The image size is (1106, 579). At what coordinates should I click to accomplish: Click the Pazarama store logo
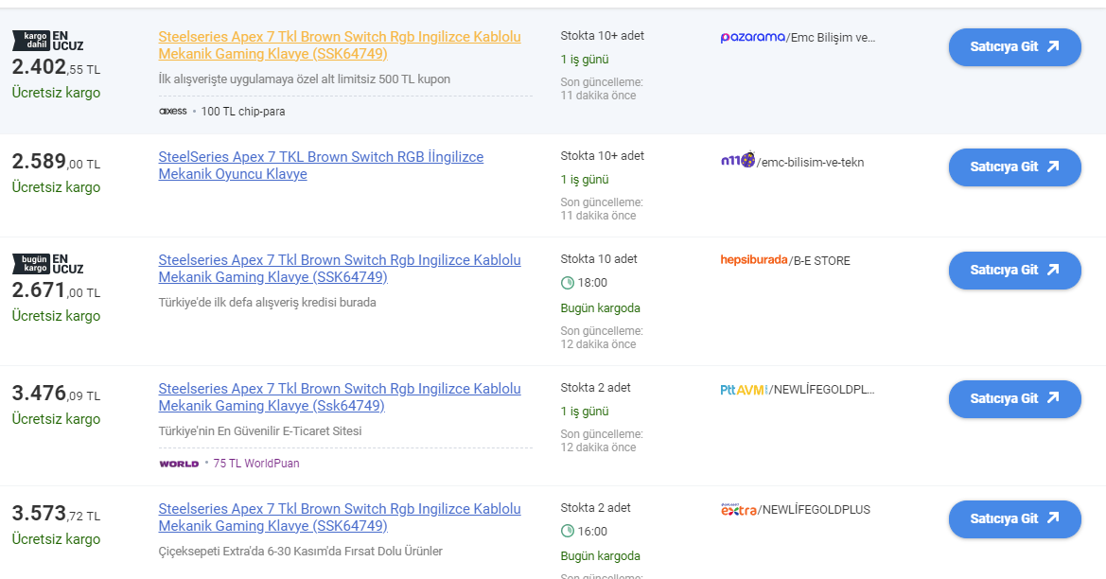[752, 37]
